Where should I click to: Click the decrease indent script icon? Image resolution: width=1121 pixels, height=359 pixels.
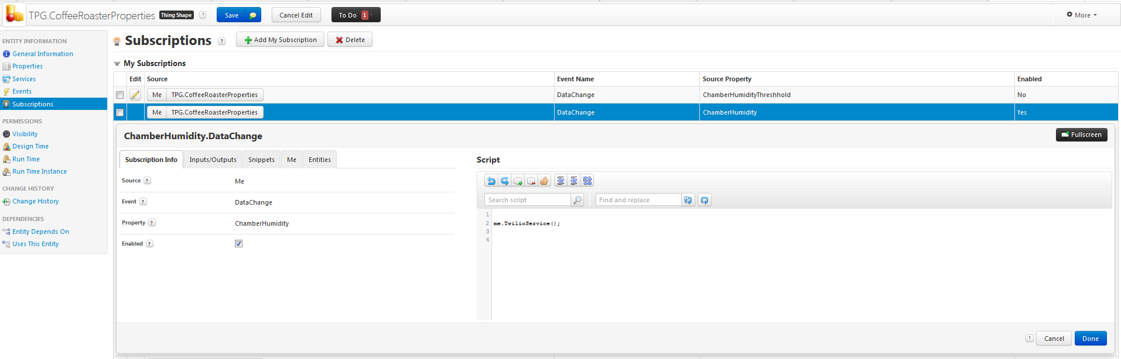(560, 181)
